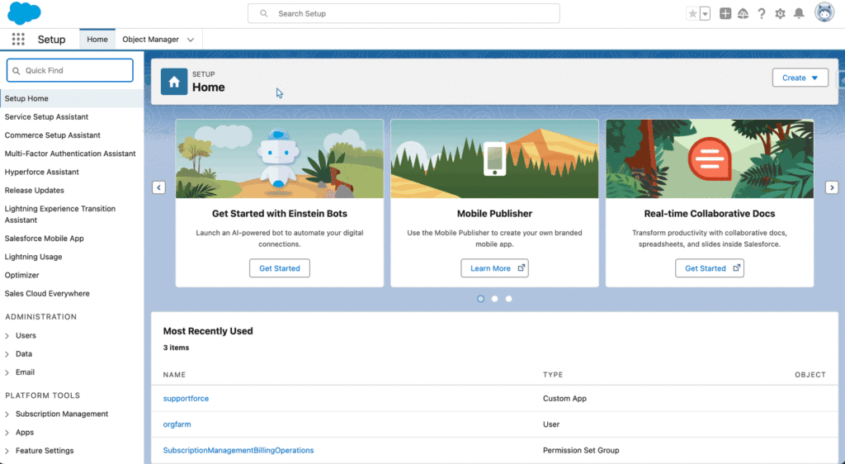Click the OBJECT column header
The image size is (845, 464).
click(x=810, y=375)
